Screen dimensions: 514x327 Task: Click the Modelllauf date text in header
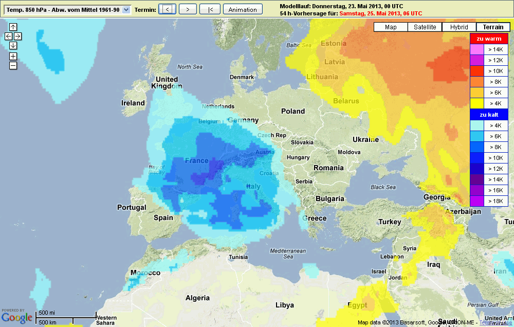[341, 6]
